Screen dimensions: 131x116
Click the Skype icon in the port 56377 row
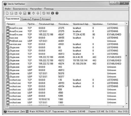[x=8, y=77]
